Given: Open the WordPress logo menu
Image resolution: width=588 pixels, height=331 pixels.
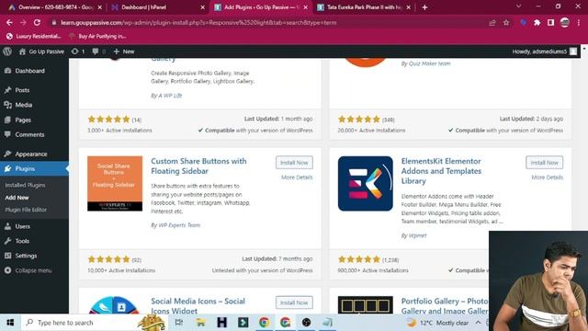Looking at the screenshot, I should [7, 51].
